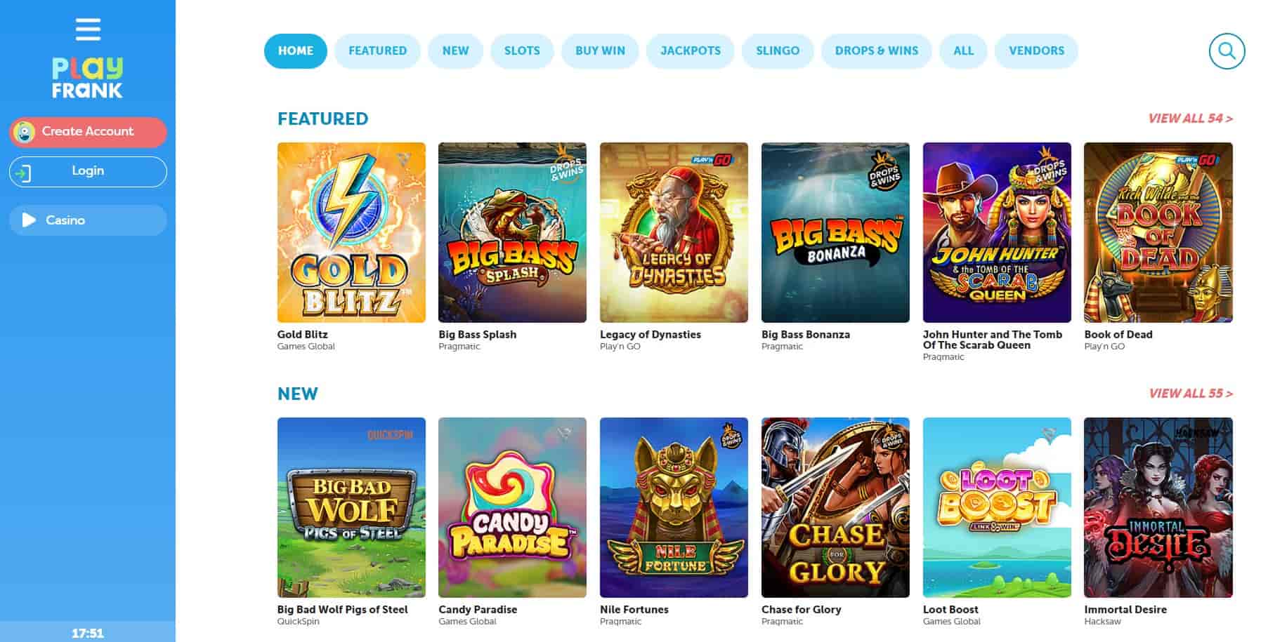The height and width of the screenshot is (642, 1268).
Task: Click the Create Account avatar icon
Action: (x=25, y=132)
